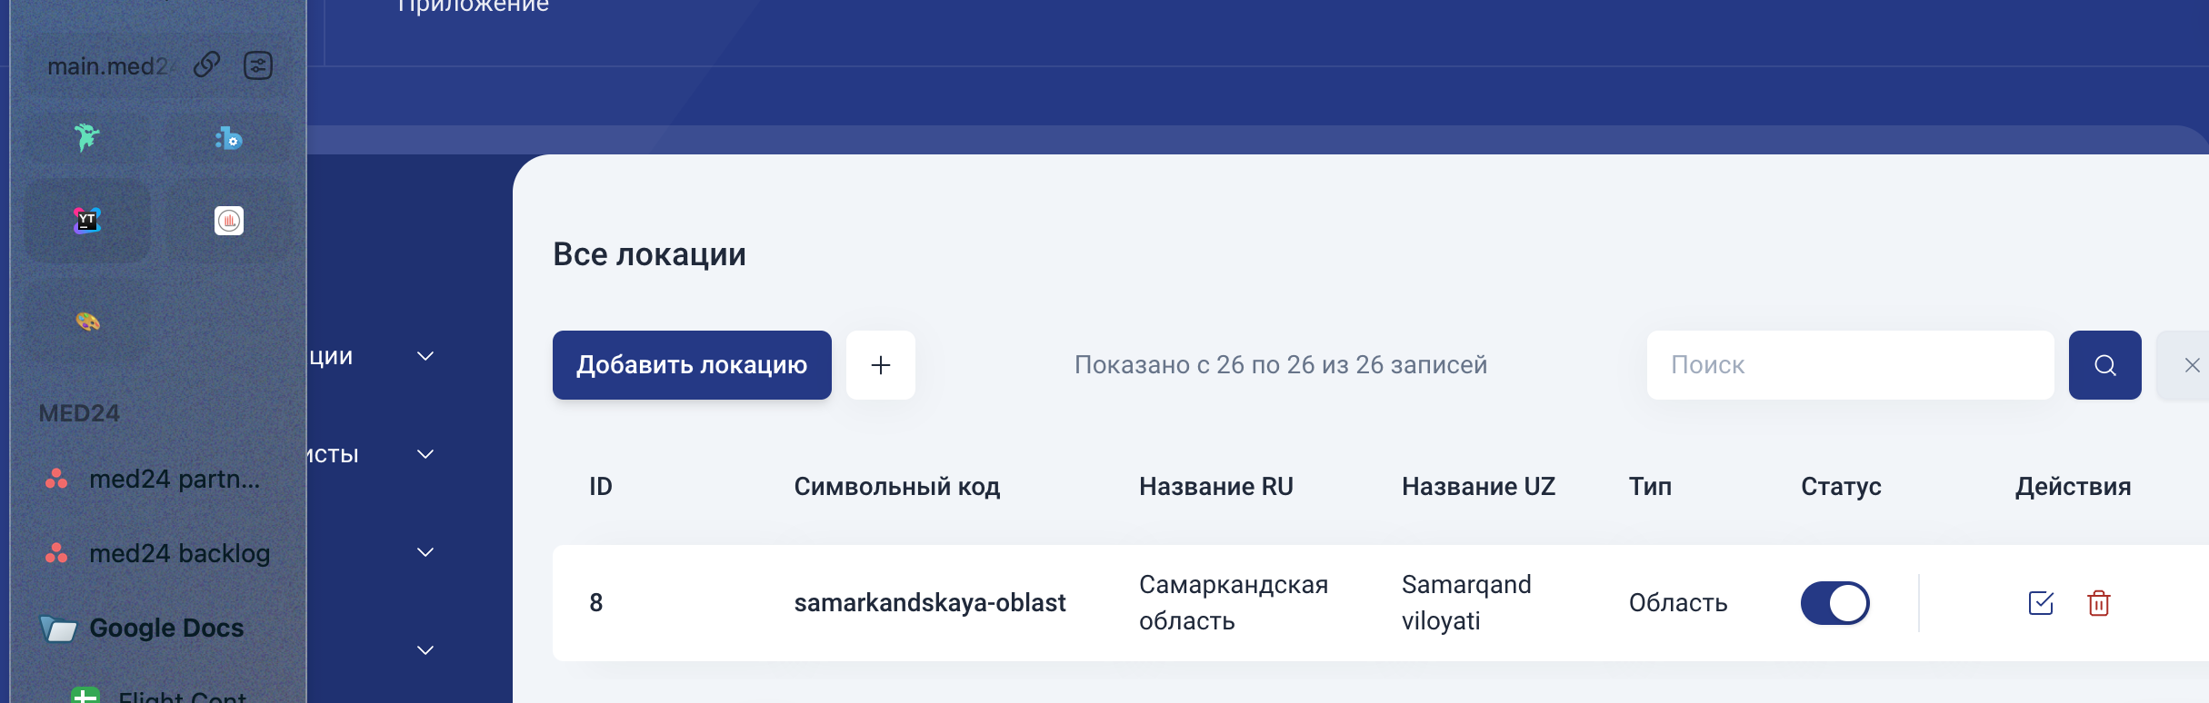Click the Добавить локацию button
The height and width of the screenshot is (703, 2209).
(692, 365)
